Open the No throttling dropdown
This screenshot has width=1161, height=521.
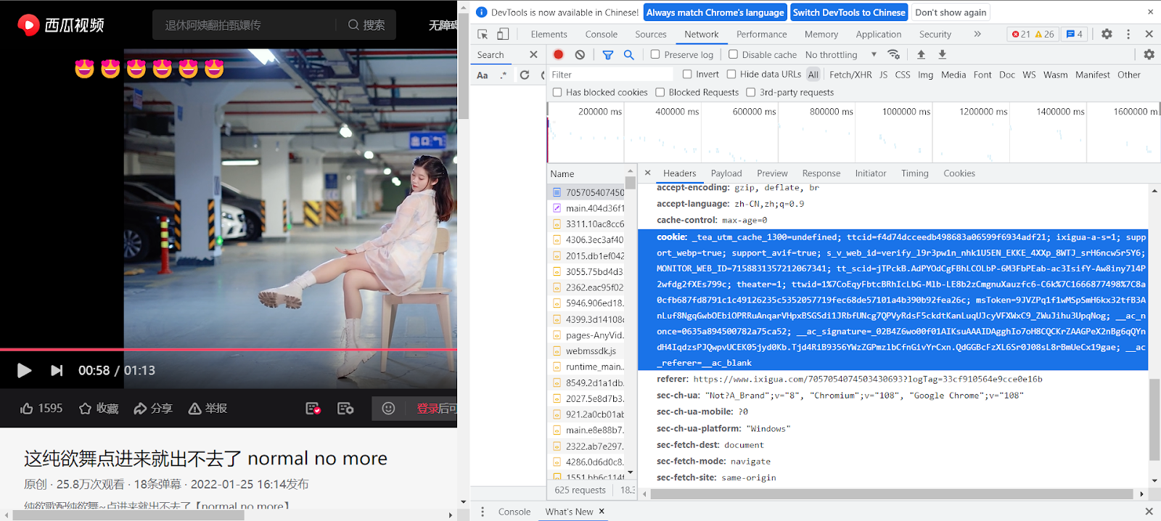coord(840,54)
